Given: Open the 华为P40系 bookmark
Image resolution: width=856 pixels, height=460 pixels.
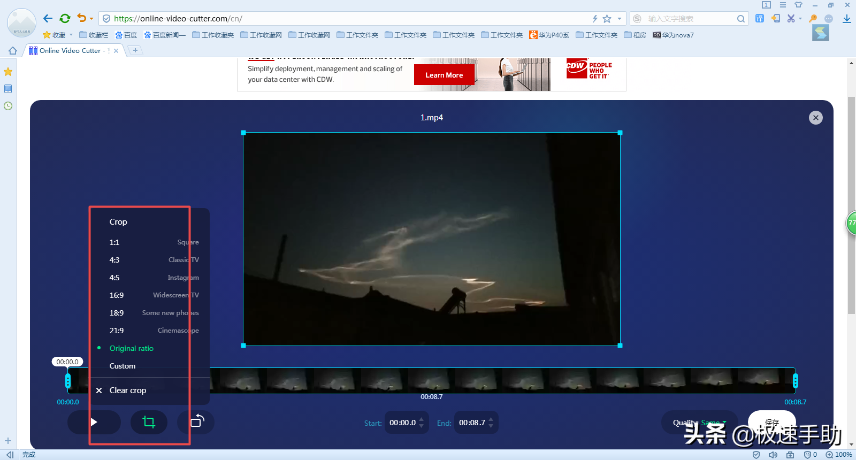Looking at the screenshot, I should point(549,35).
